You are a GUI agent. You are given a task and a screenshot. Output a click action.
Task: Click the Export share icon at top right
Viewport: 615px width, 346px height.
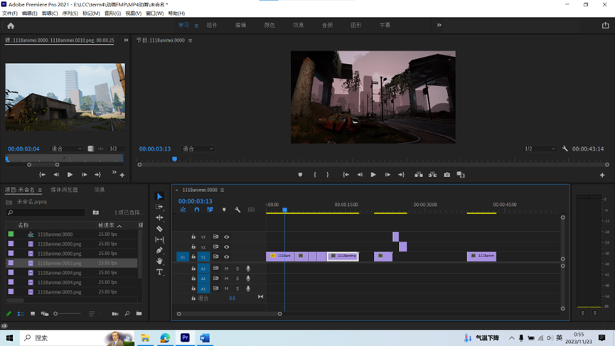click(605, 25)
